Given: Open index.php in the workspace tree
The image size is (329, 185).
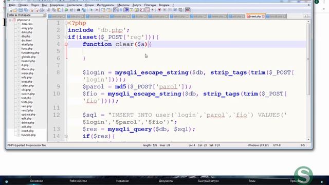Looking at the screenshot, I should [x=27, y=73].
